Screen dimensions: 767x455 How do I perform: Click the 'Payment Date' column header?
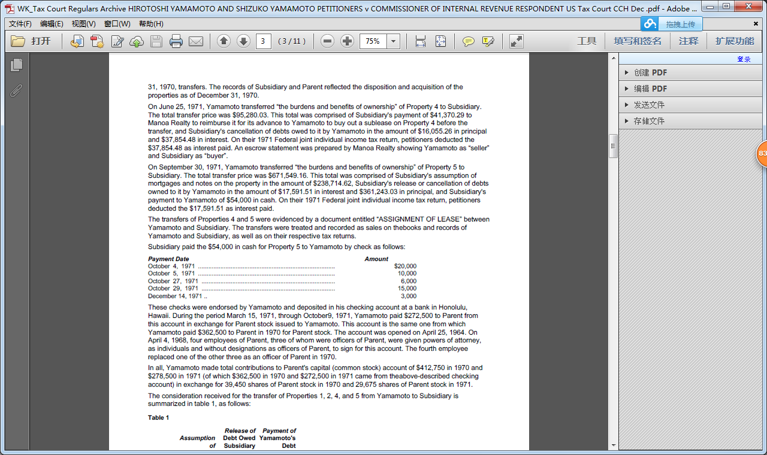click(168, 259)
